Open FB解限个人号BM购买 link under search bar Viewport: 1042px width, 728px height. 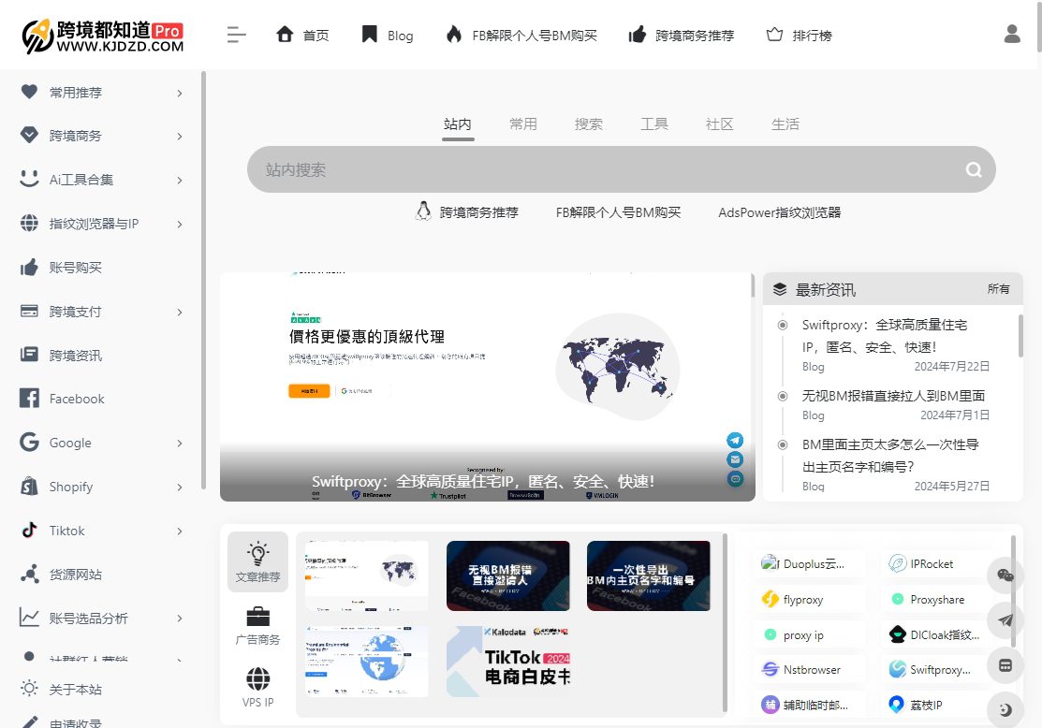click(618, 212)
